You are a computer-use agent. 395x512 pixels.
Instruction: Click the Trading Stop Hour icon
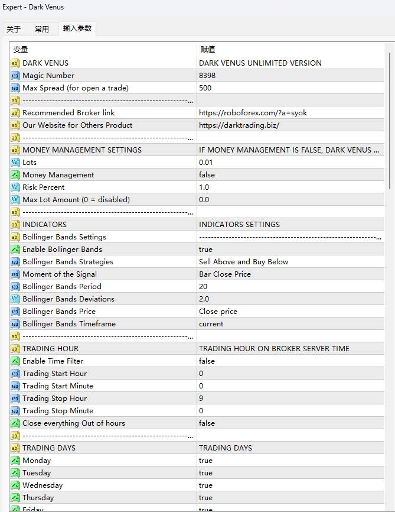tap(15, 398)
